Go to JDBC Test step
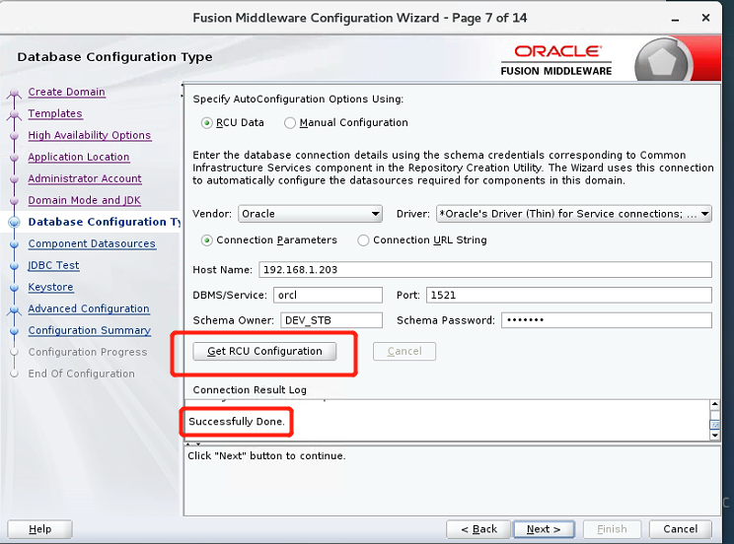Screen dimensions: 734x544 (x=53, y=265)
